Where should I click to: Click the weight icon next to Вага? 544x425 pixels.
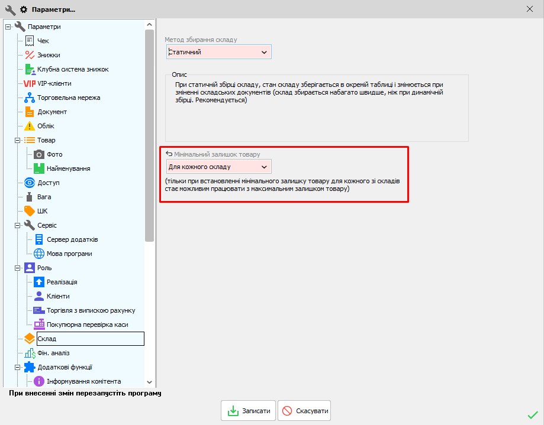(x=30, y=197)
